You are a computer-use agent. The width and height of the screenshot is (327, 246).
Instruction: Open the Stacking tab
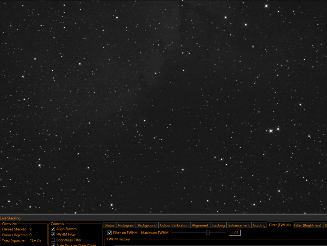(x=218, y=225)
